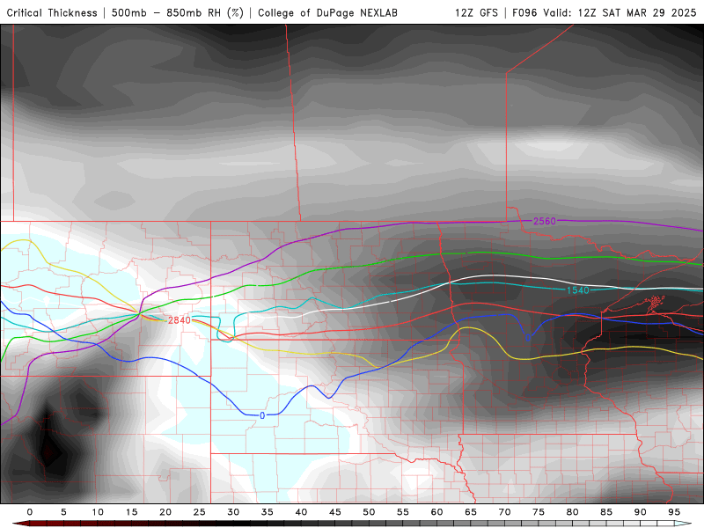Click the "90" value on the RH scale
704x528 pixels.
(640, 512)
